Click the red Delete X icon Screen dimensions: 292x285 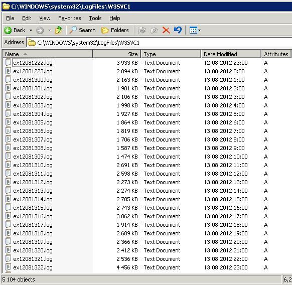[166, 30]
